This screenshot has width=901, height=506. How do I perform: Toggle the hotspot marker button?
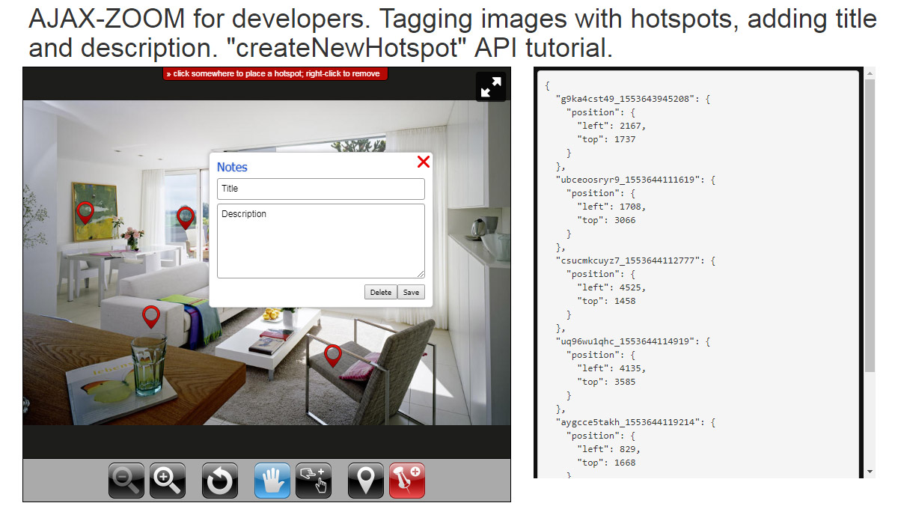[x=366, y=481]
